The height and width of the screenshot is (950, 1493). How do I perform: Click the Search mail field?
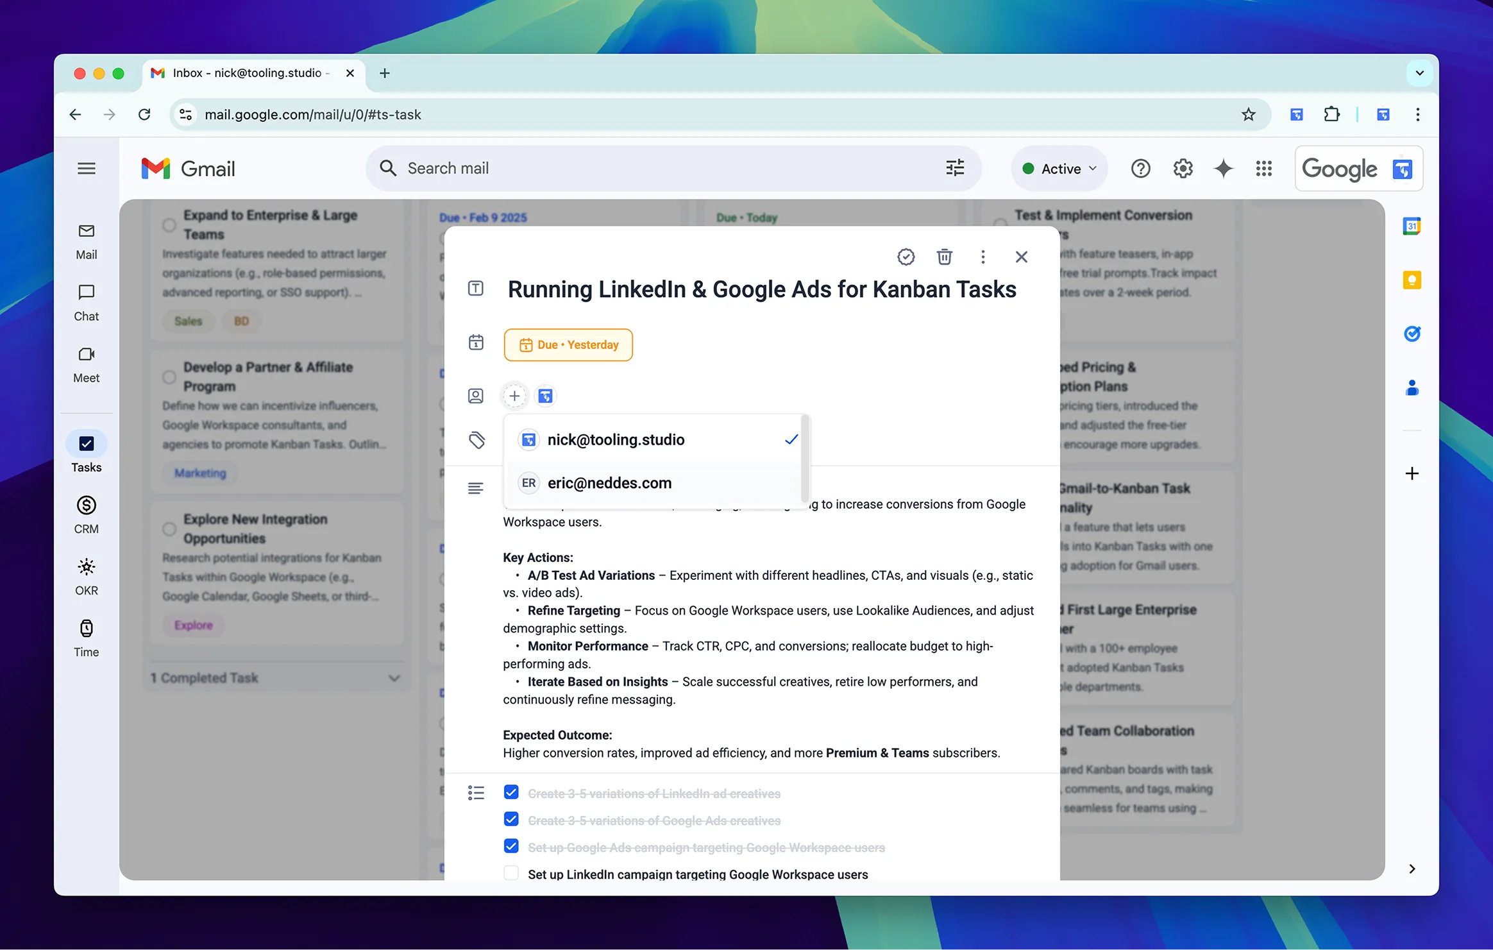click(673, 168)
